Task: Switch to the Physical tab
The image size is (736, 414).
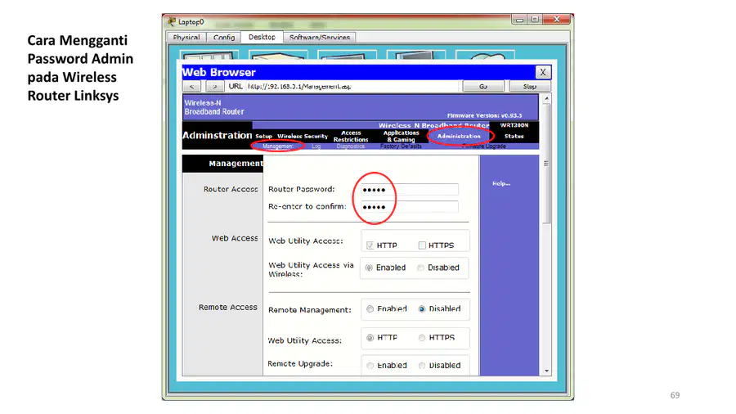Action: (186, 37)
